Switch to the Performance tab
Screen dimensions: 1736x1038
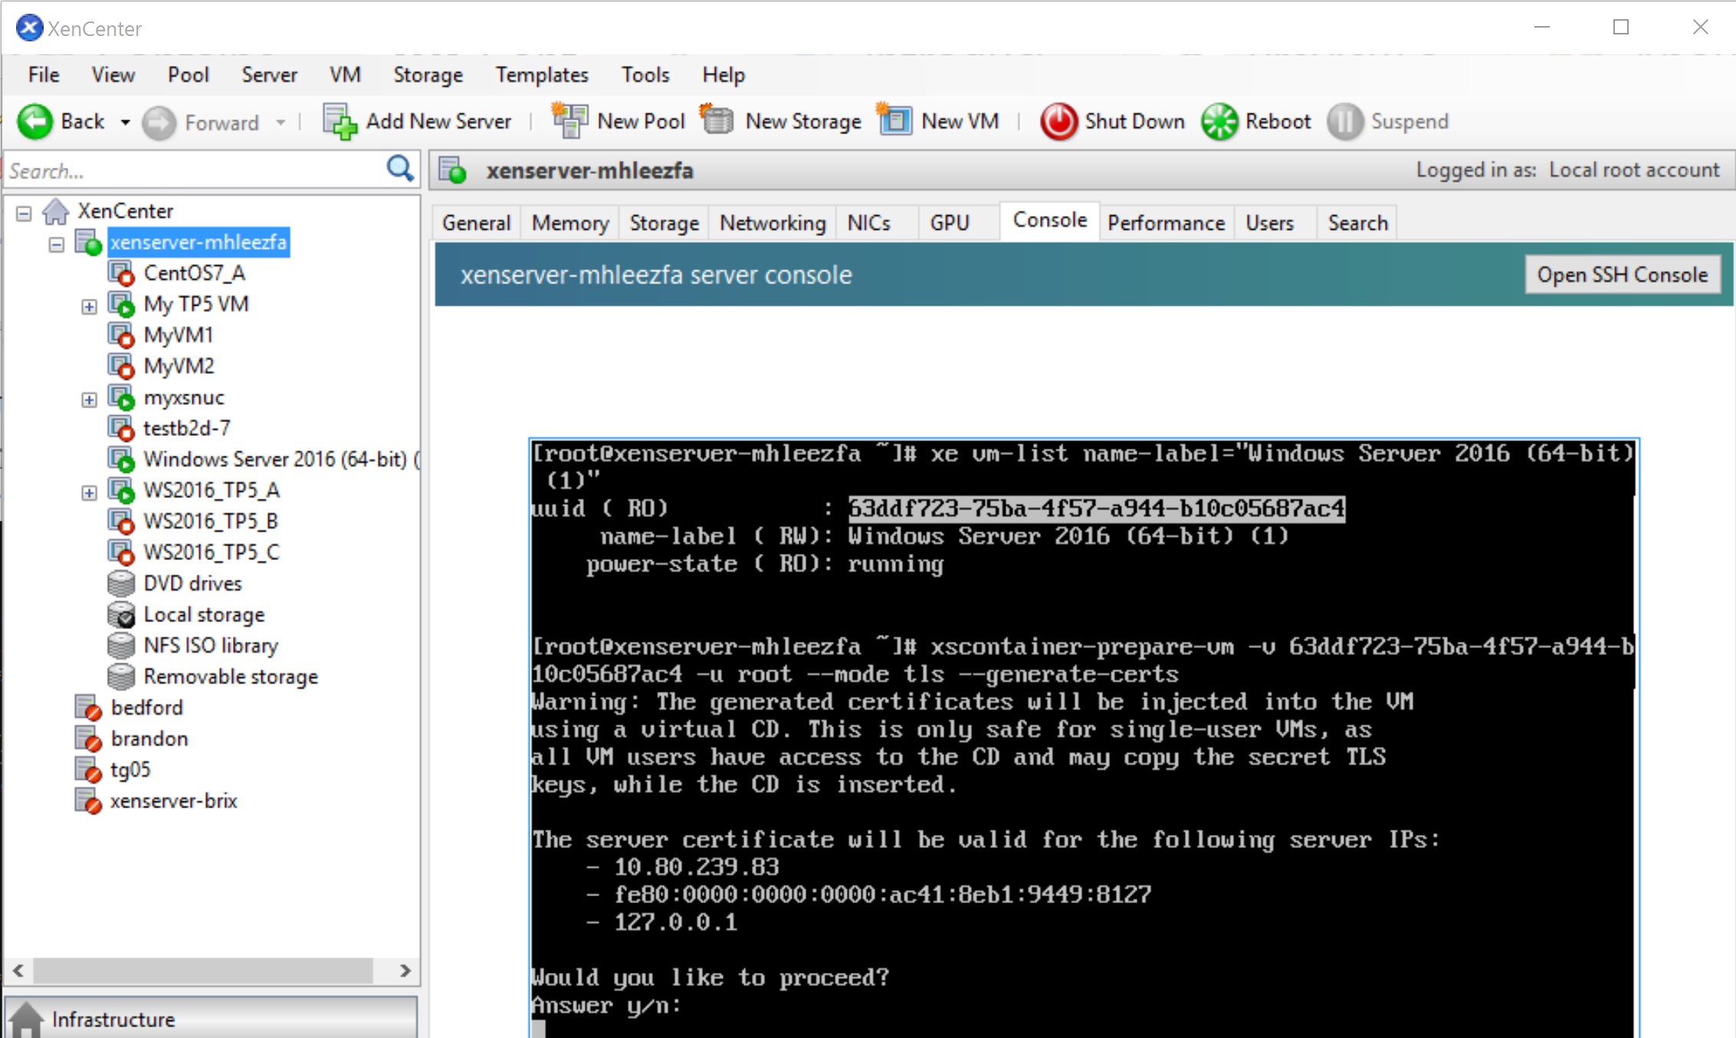1165,223
